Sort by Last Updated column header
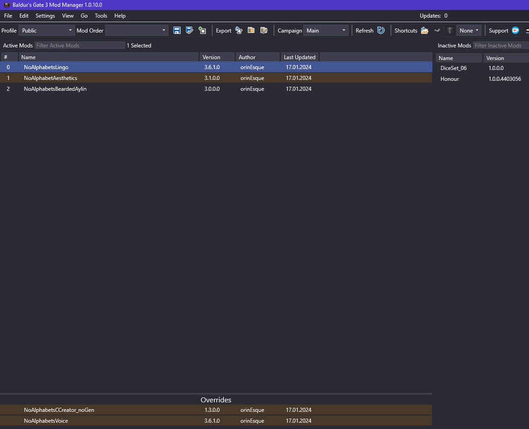Viewport: 529px width, 429px height. click(x=300, y=57)
